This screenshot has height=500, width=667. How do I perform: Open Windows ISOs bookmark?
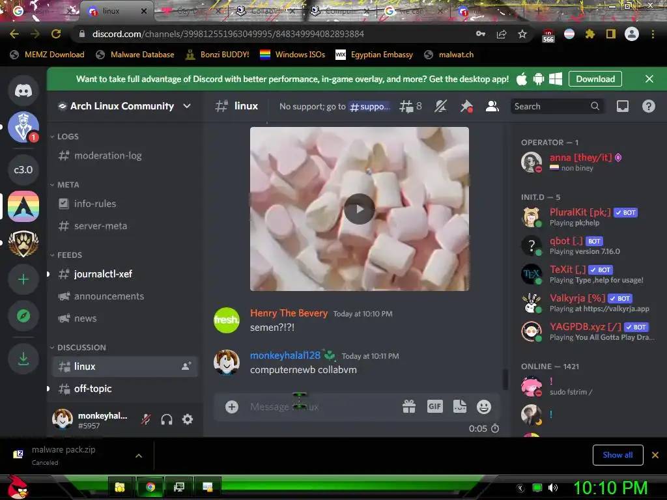[292, 55]
